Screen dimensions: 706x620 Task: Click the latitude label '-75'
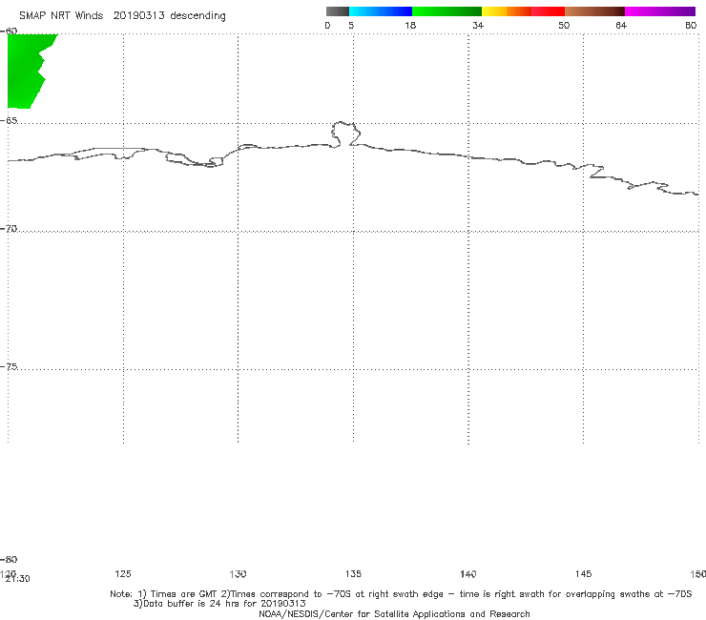9,366
